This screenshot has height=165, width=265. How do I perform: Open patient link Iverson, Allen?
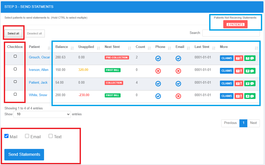click(38, 70)
